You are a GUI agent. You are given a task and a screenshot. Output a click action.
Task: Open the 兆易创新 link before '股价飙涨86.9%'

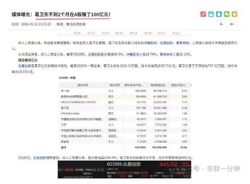[94, 54]
